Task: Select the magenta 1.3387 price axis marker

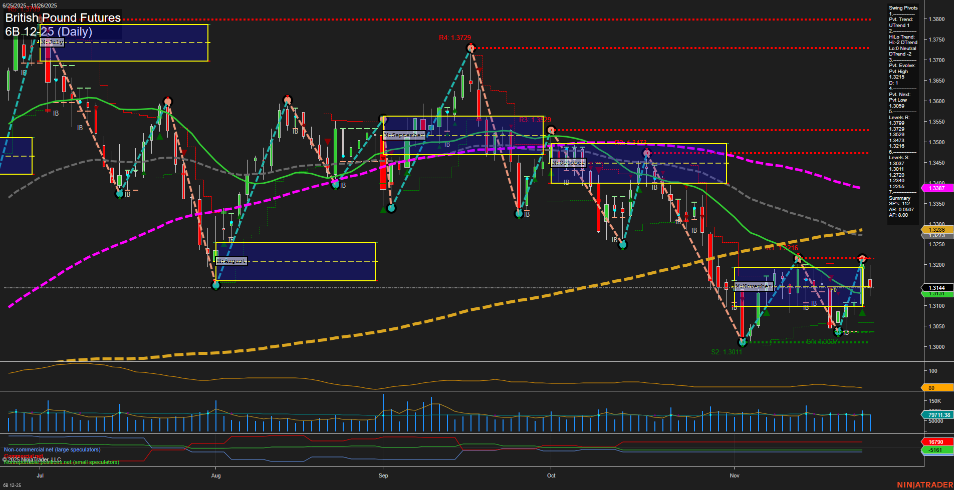Action: [x=936, y=188]
